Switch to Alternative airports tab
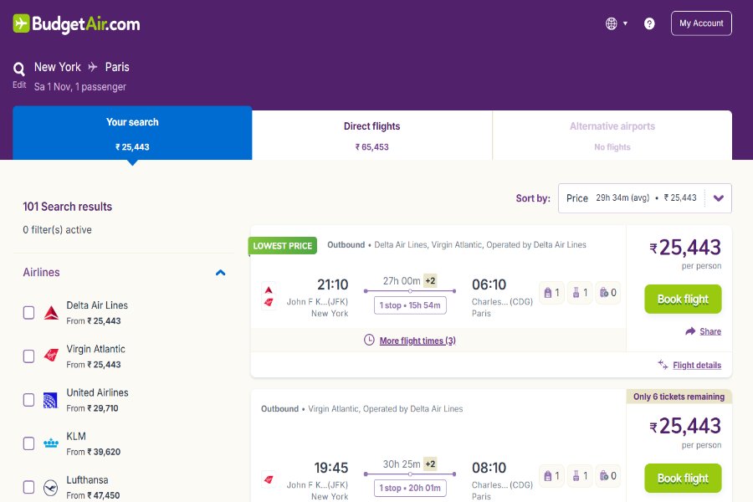 (612, 136)
